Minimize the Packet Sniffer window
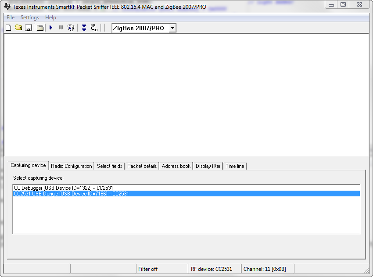Viewport: 373px width, 277px height. 331,5
